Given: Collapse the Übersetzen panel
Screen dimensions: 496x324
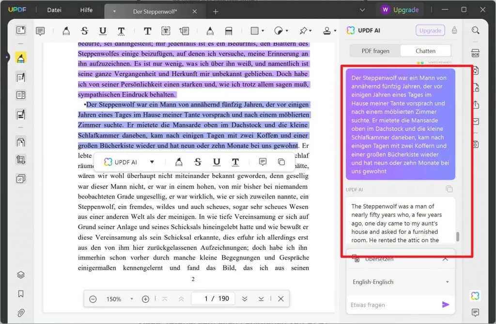Looking at the screenshot, I should click(x=445, y=259).
